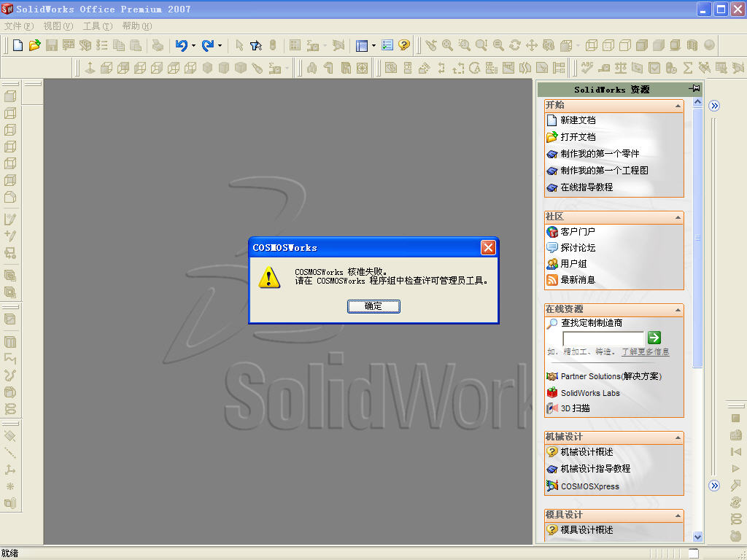Image resolution: width=747 pixels, height=560 pixels.
Task: Open 机械设计指导教程 link
Action: pyautogui.click(x=595, y=469)
